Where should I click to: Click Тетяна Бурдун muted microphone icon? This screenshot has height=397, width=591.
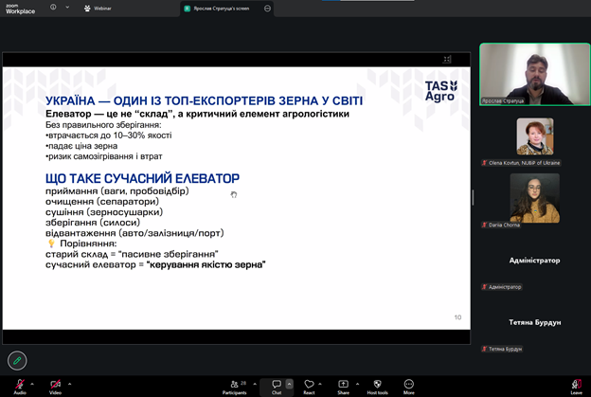484,349
